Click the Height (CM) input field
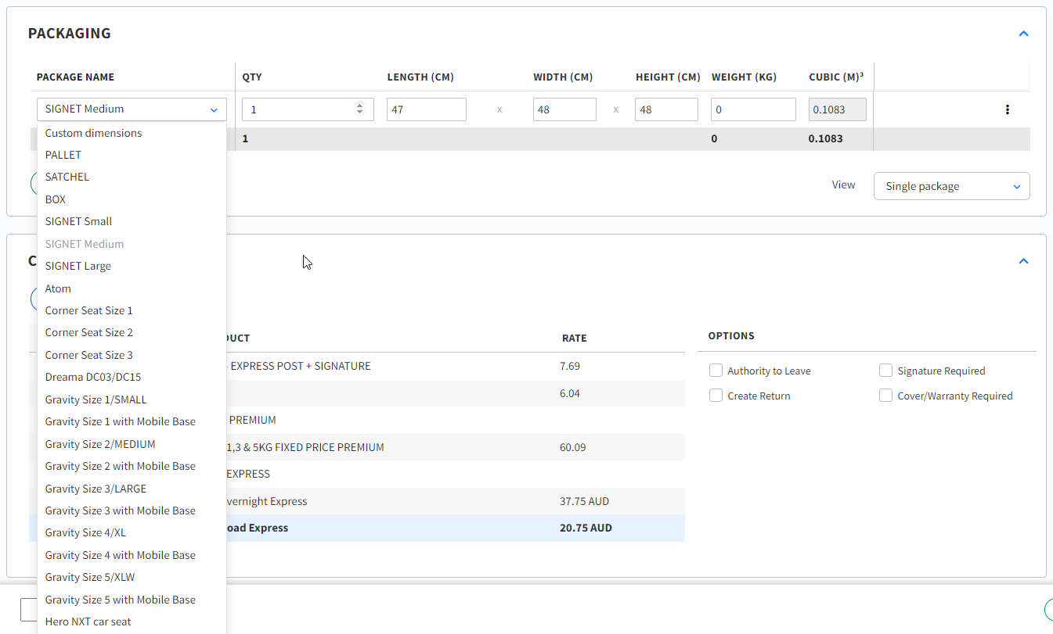Image resolution: width=1053 pixels, height=634 pixels. point(666,109)
